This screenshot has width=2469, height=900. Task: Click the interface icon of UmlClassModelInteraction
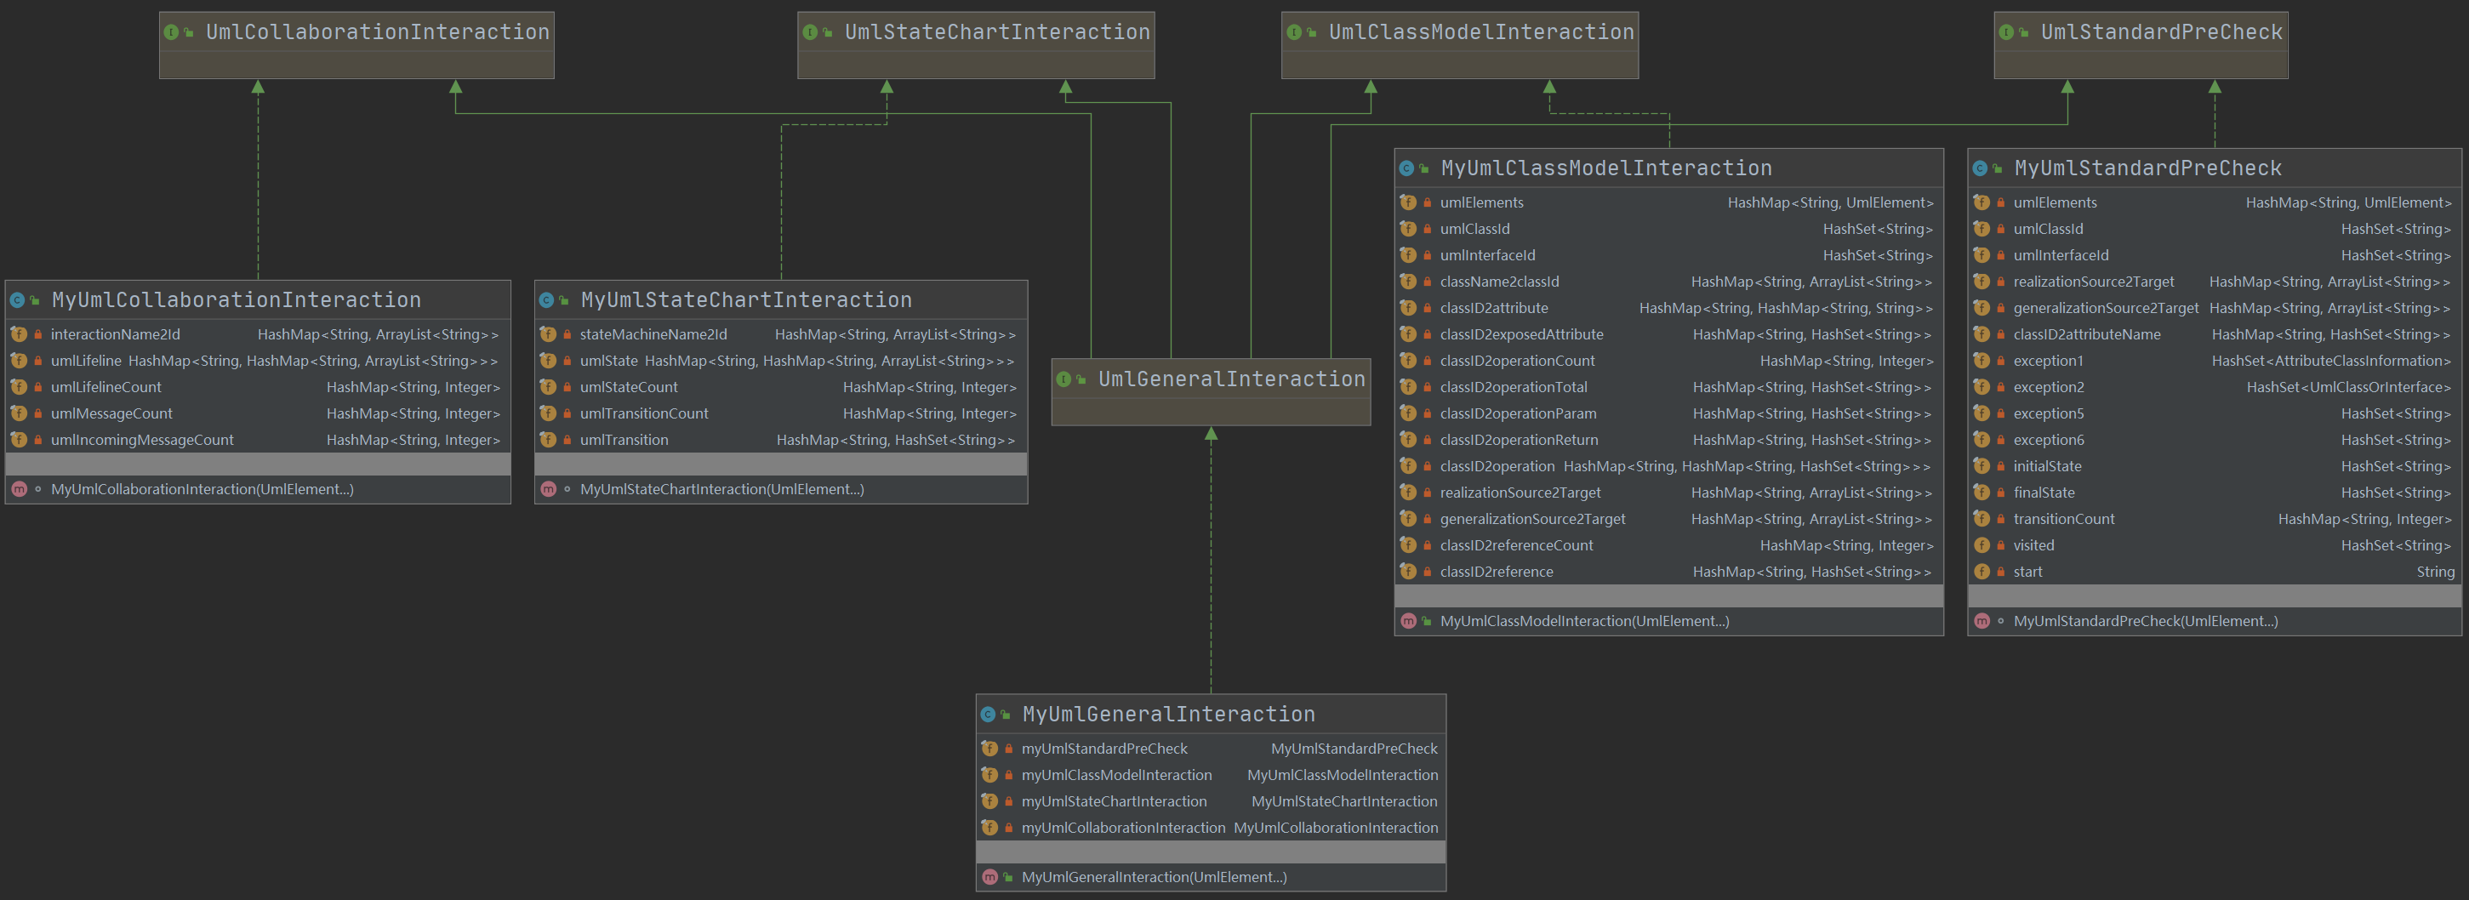click(x=1294, y=32)
